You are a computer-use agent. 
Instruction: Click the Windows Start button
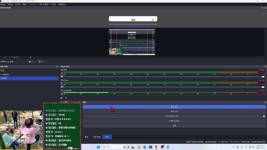tap(97, 147)
